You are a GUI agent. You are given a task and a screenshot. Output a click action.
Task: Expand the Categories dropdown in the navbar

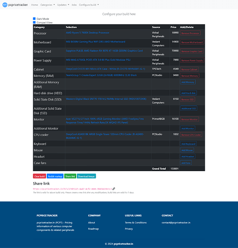pyautogui.click(x=48, y=5)
